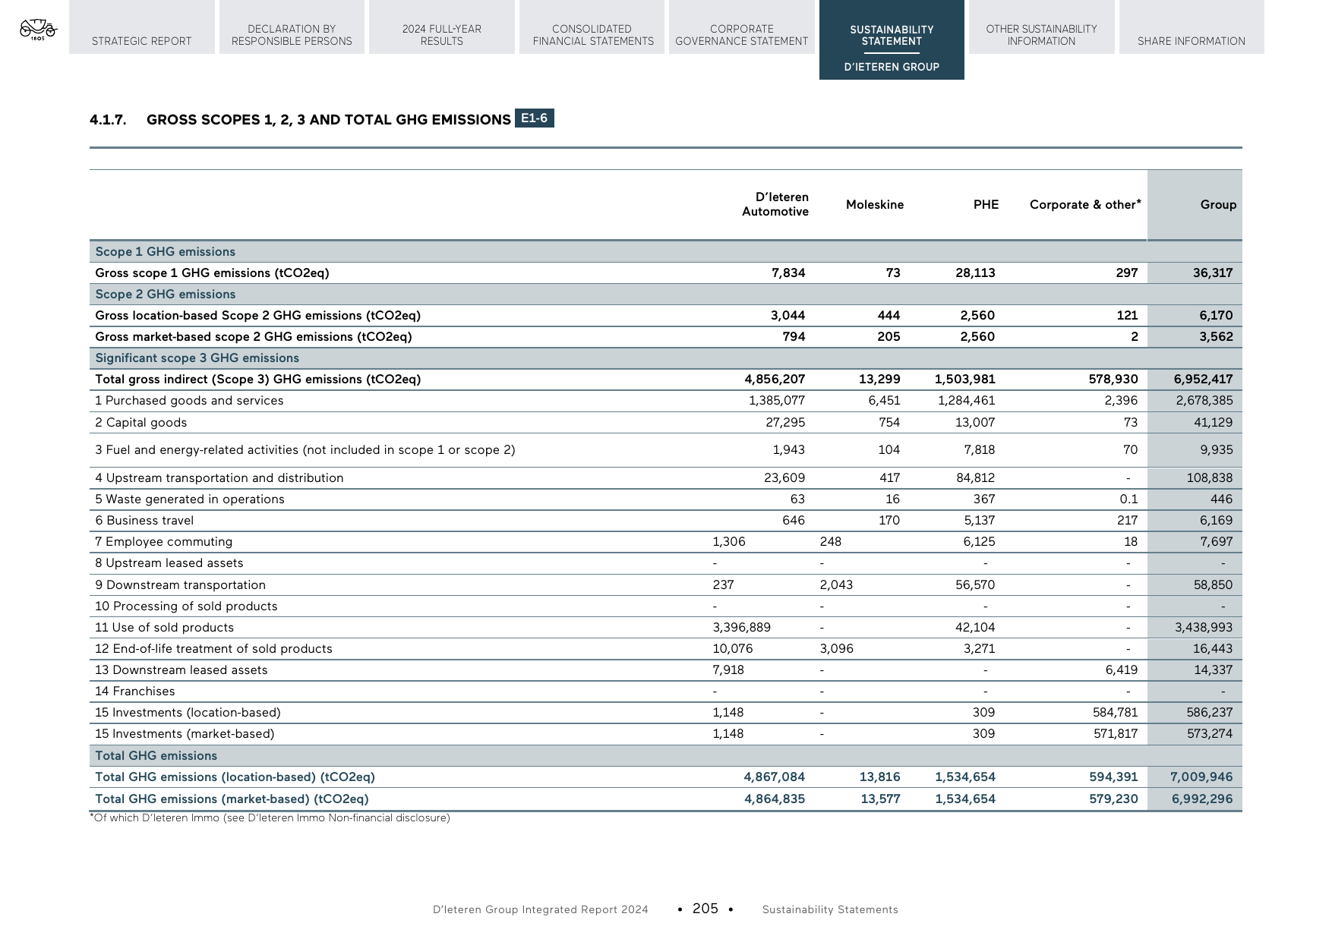This screenshot has width=1332, height=942.
Task: Click the D'Ieteren Immo footnote text
Action: point(270,818)
